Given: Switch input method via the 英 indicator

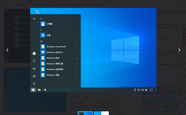Looking at the screenshot, I should point(146,90).
